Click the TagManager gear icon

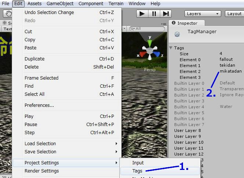point(177,34)
